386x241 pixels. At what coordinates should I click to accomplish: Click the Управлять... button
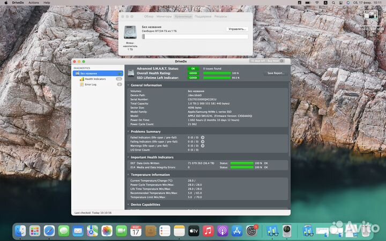click(x=237, y=29)
